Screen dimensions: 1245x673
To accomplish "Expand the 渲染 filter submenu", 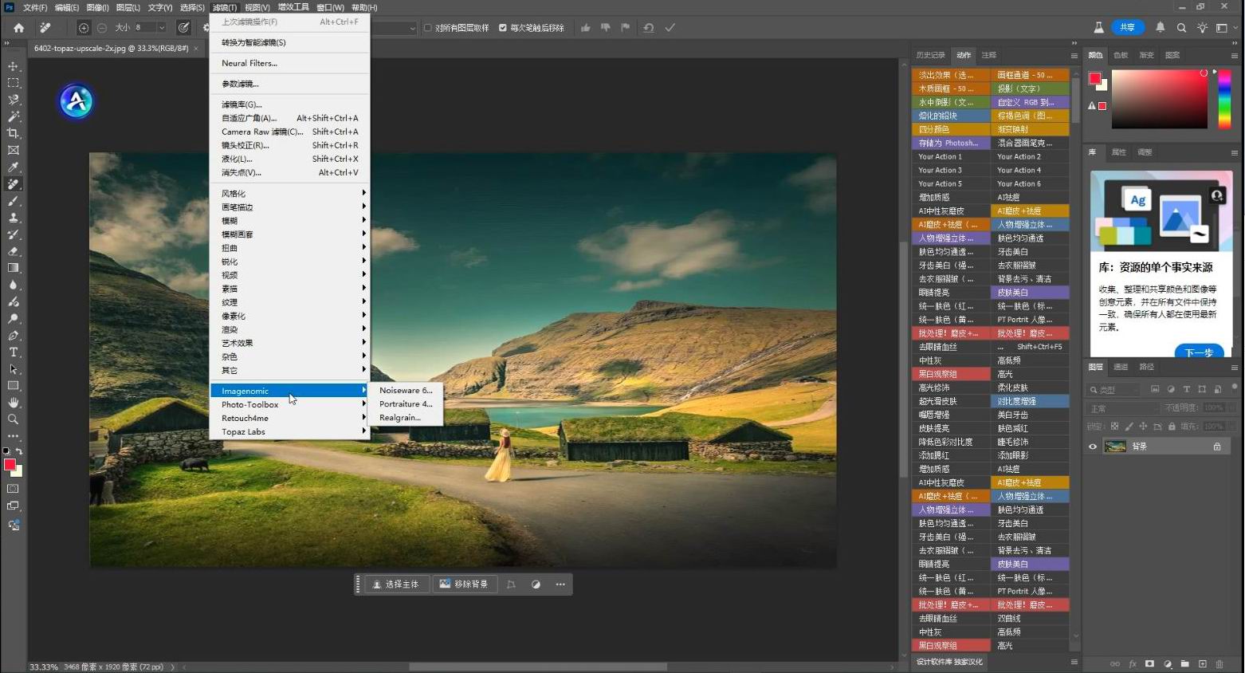I will [x=289, y=329].
